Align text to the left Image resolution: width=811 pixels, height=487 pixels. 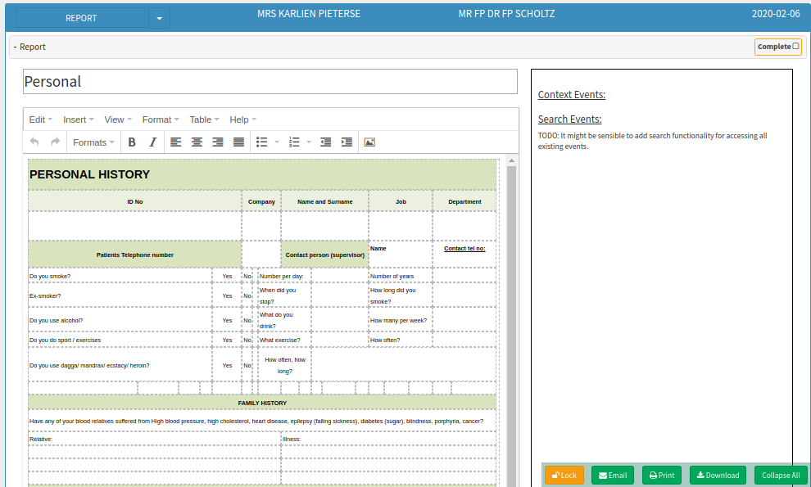coord(176,142)
